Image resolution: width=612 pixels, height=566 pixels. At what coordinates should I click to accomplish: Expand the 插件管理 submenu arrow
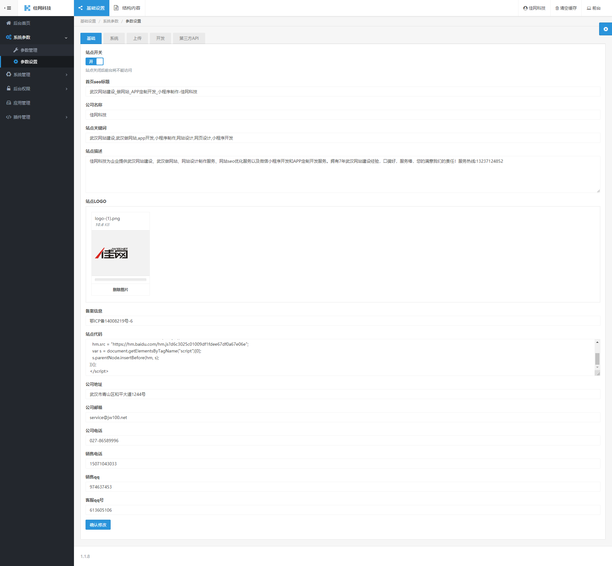pyautogui.click(x=67, y=117)
